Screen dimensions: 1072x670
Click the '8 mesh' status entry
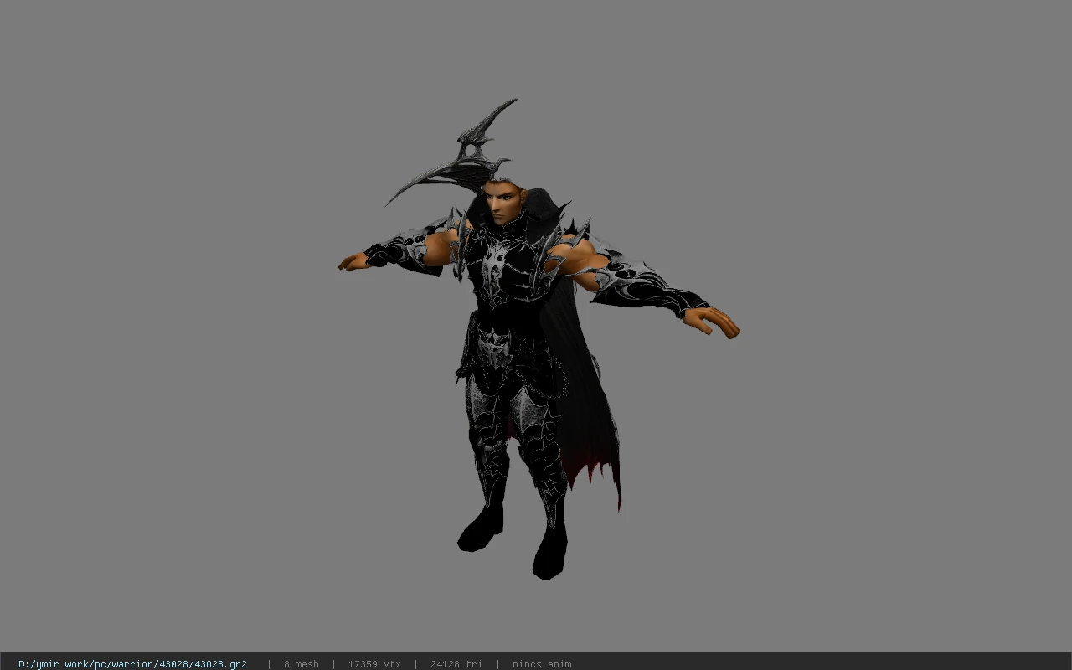(x=301, y=664)
